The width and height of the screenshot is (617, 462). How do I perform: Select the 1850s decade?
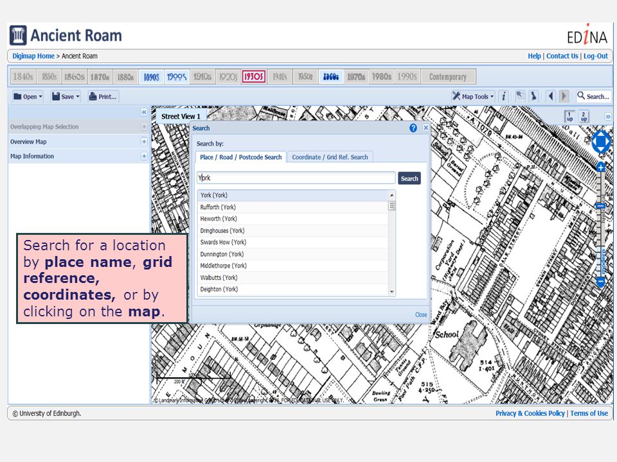pyautogui.click(x=49, y=76)
